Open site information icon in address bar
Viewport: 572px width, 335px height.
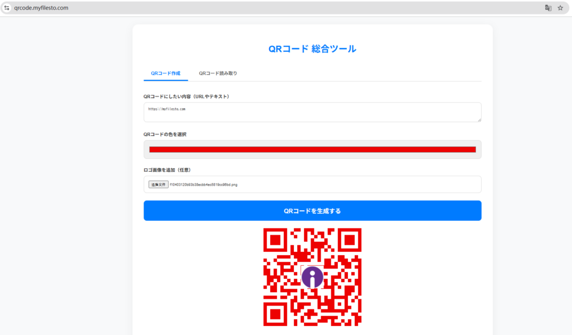coord(7,8)
